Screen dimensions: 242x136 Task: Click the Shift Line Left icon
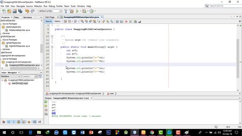tap(117, 22)
